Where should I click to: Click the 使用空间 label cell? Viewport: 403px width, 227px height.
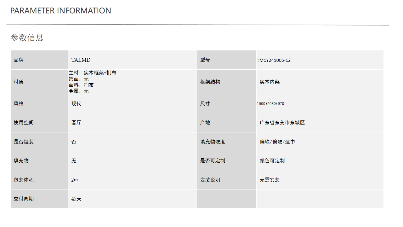point(39,123)
